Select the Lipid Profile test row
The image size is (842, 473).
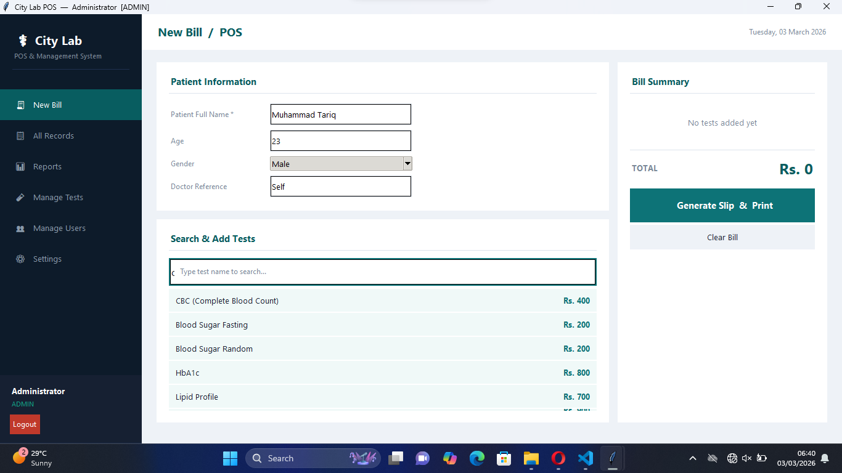(x=382, y=397)
